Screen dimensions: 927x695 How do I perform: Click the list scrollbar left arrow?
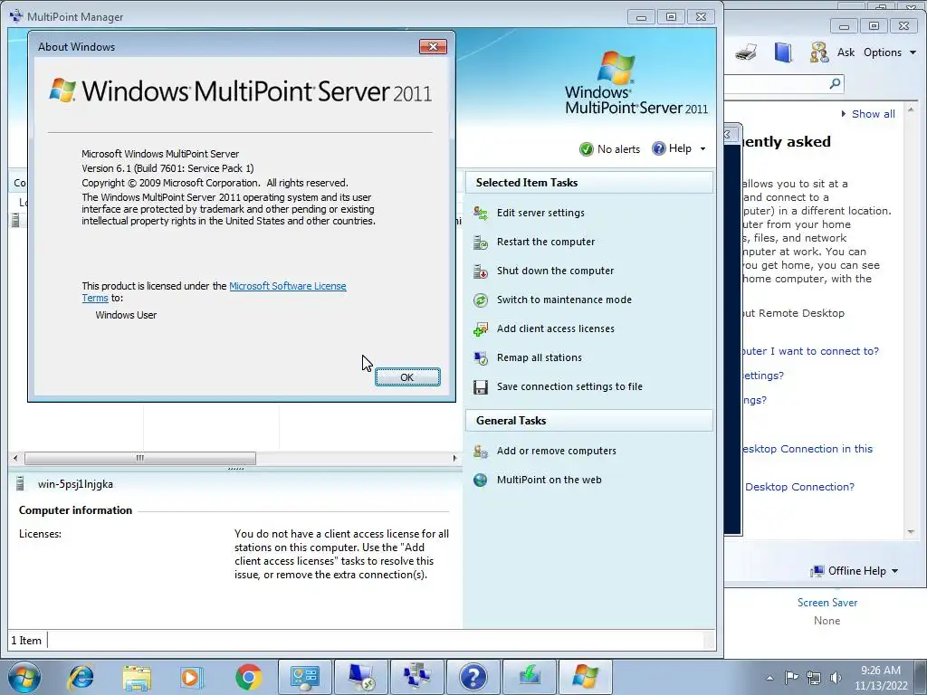[15, 458]
